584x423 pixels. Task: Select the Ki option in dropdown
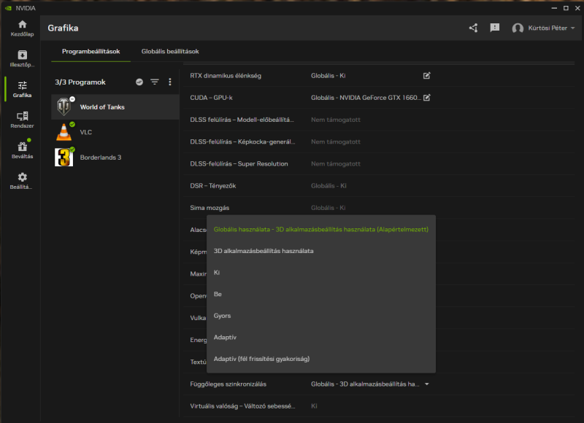321,273
